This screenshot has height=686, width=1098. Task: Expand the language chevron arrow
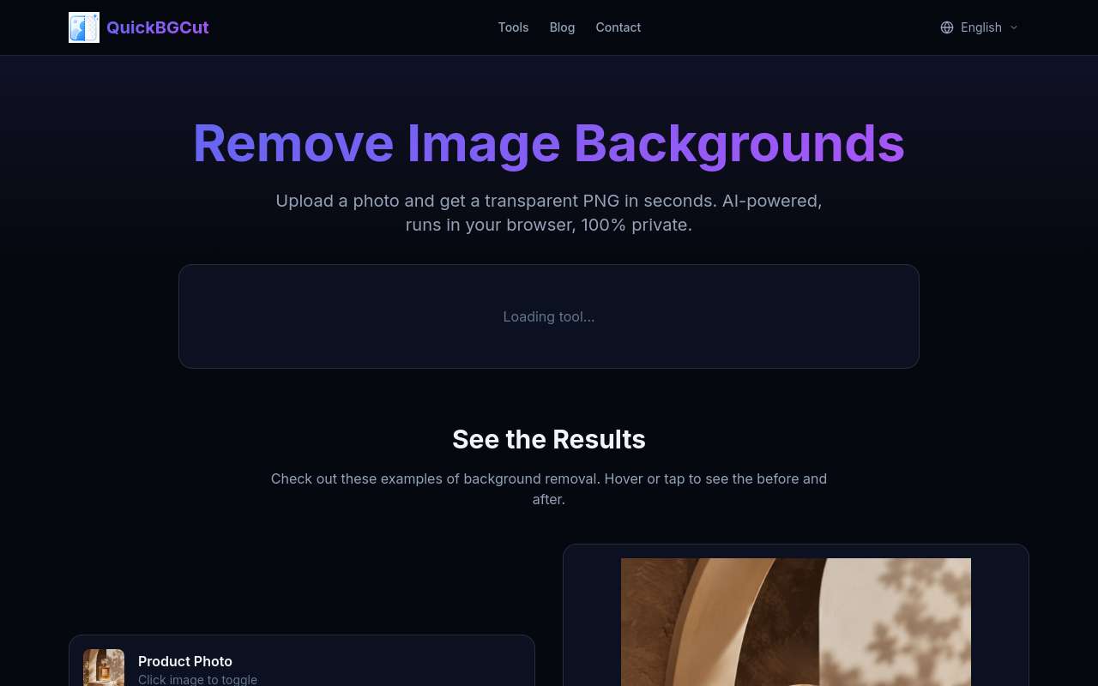click(1014, 27)
